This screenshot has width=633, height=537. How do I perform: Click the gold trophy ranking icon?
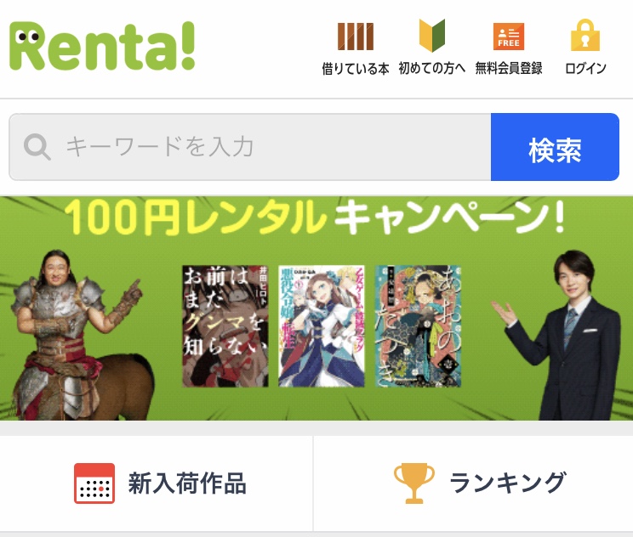tap(414, 483)
